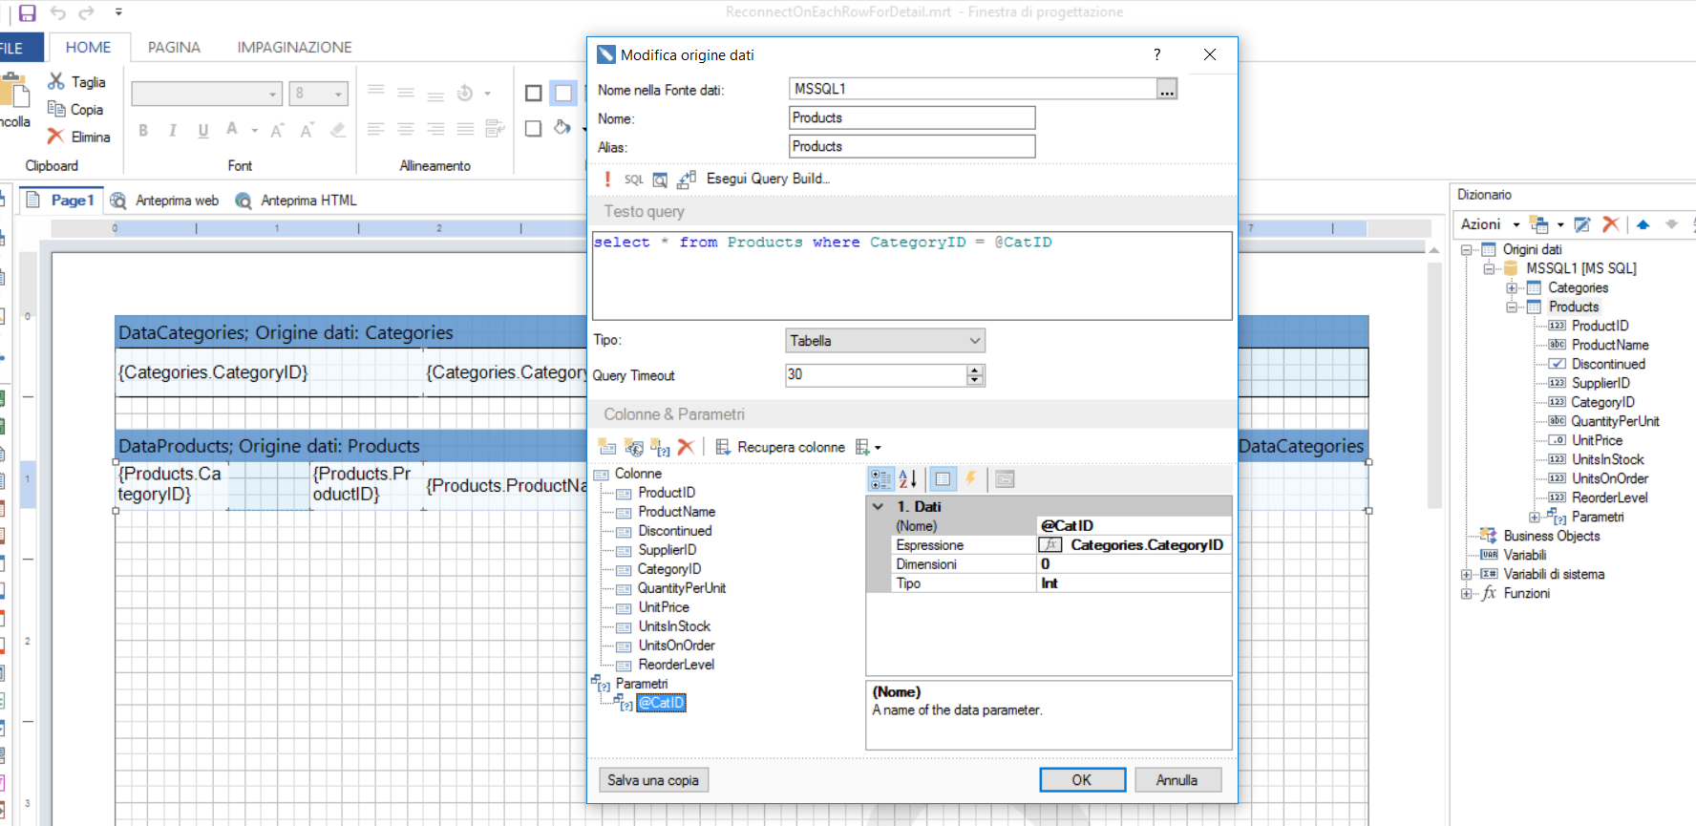This screenshot has height=826, width=1696.
Task: Click the query builder diagram icon
Action: 687,179
